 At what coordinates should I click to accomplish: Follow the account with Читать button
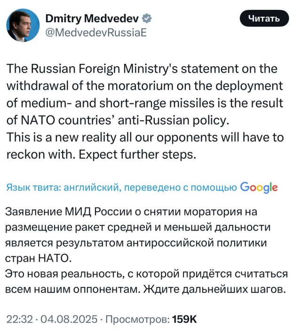(x=264, y=19)
